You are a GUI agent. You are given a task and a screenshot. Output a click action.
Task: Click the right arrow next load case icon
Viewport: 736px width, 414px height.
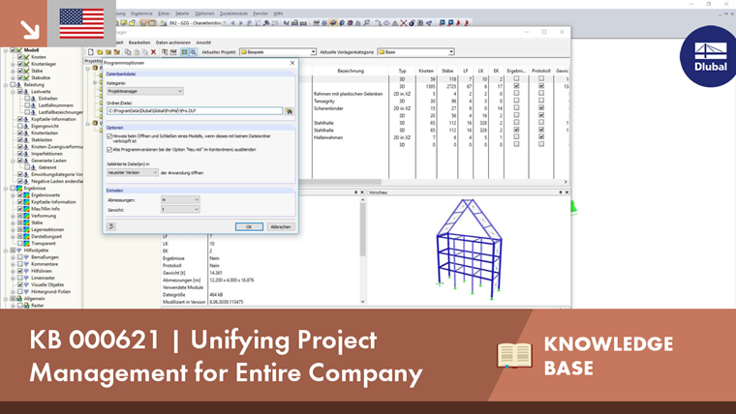[x=241, y=23]
